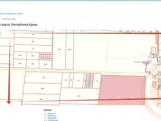
Task: Click the blue map control button on the left edge
Action: pos(0,34)
